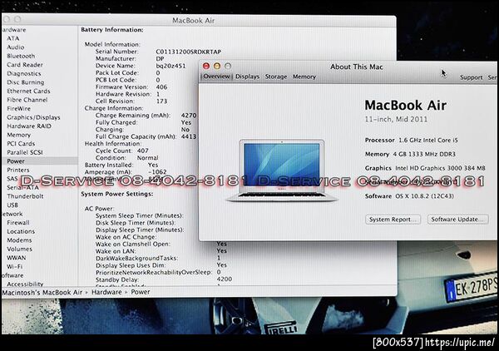Click Macintosh's MacBook Air in path bar
The image size is (499, 351).
click(x=42, y=292)
